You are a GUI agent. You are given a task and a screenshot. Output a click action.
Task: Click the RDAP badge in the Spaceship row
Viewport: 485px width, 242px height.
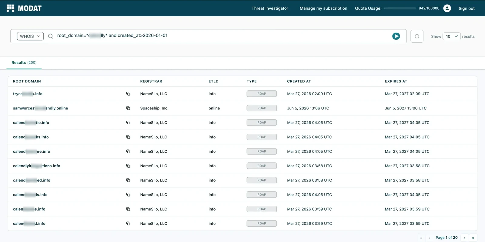pos(262,108)
